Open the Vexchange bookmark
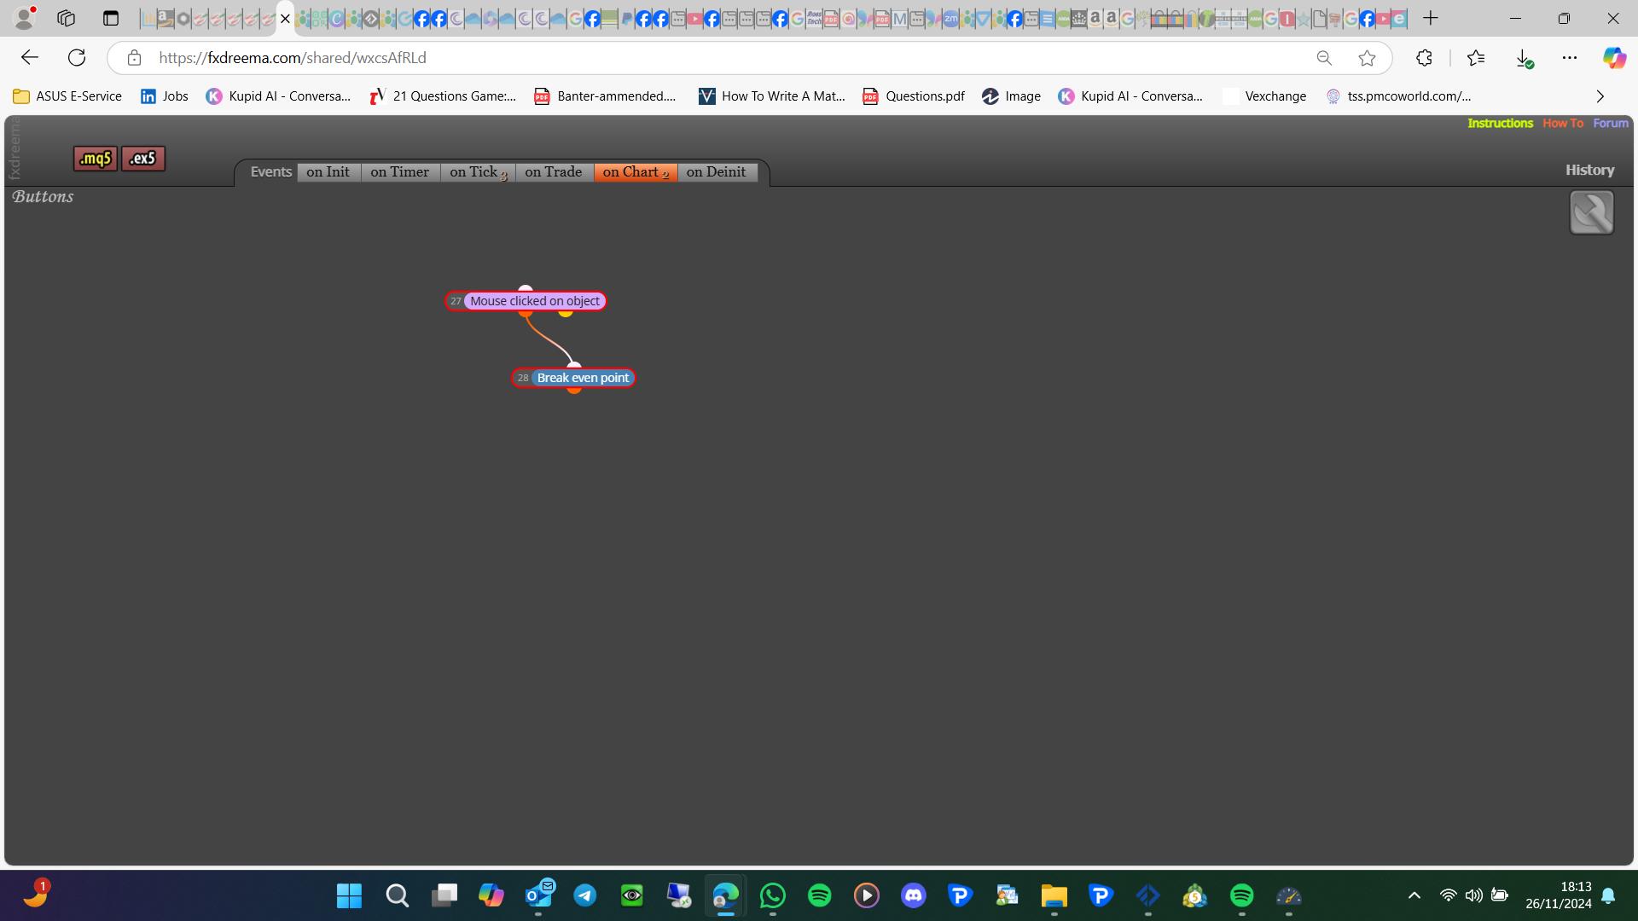The height and width of the screenshot is (921, 1638). 1264,96
